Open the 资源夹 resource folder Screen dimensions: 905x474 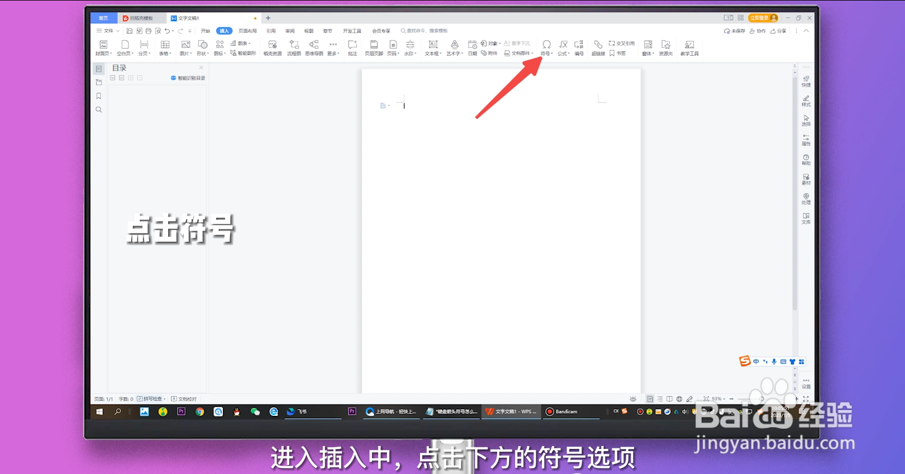[666, 47]
